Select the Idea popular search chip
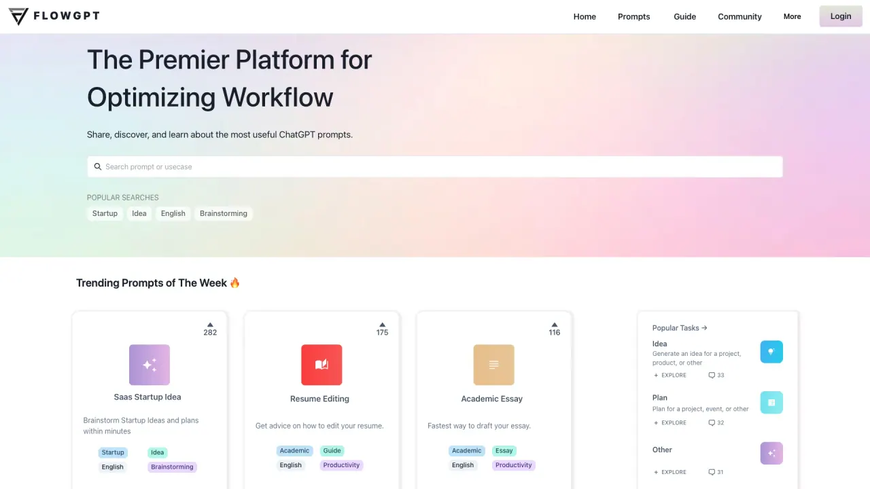 pos(139,213)
